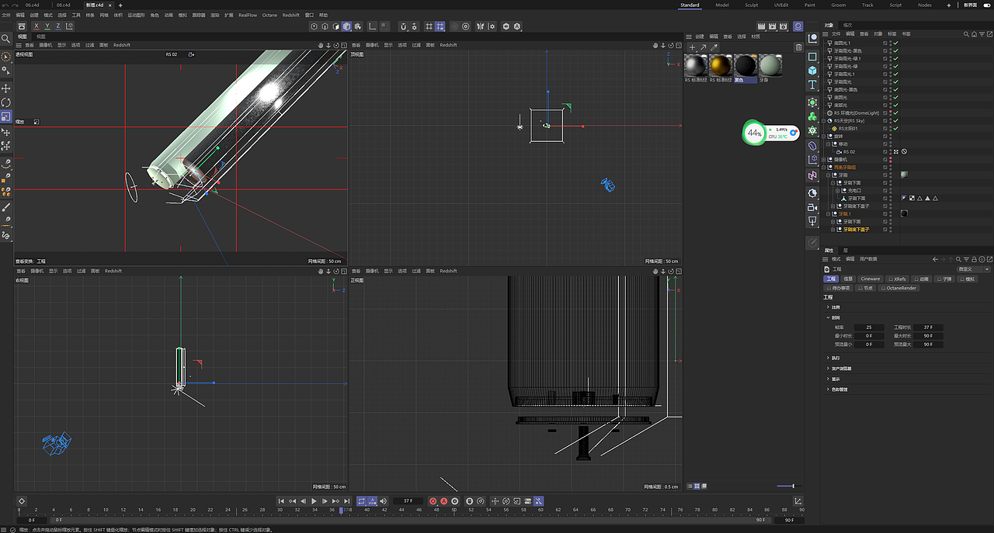This screenshot has width=994, height=533.
Task: Expand the 摄像机 object in tree
Action: pos(825,159)
